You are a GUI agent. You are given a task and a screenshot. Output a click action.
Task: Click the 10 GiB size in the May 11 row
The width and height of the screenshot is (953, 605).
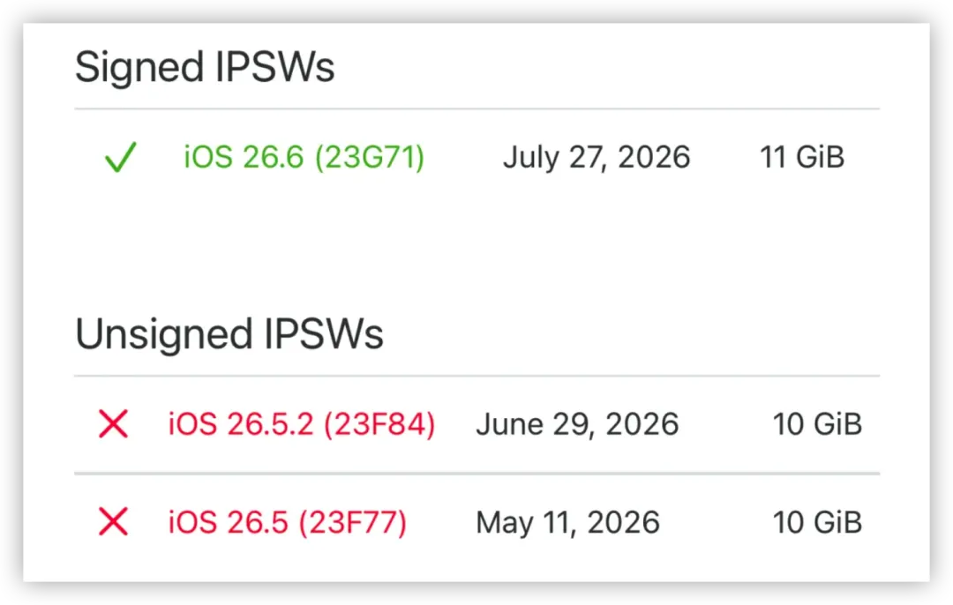[817, 522]
